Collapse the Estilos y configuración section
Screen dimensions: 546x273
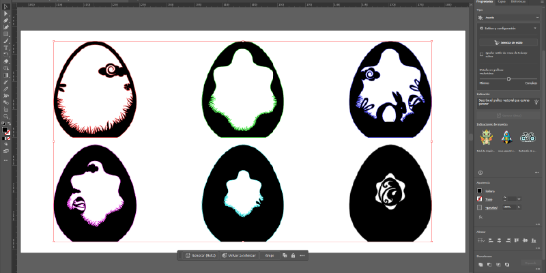tap(535, 29)
